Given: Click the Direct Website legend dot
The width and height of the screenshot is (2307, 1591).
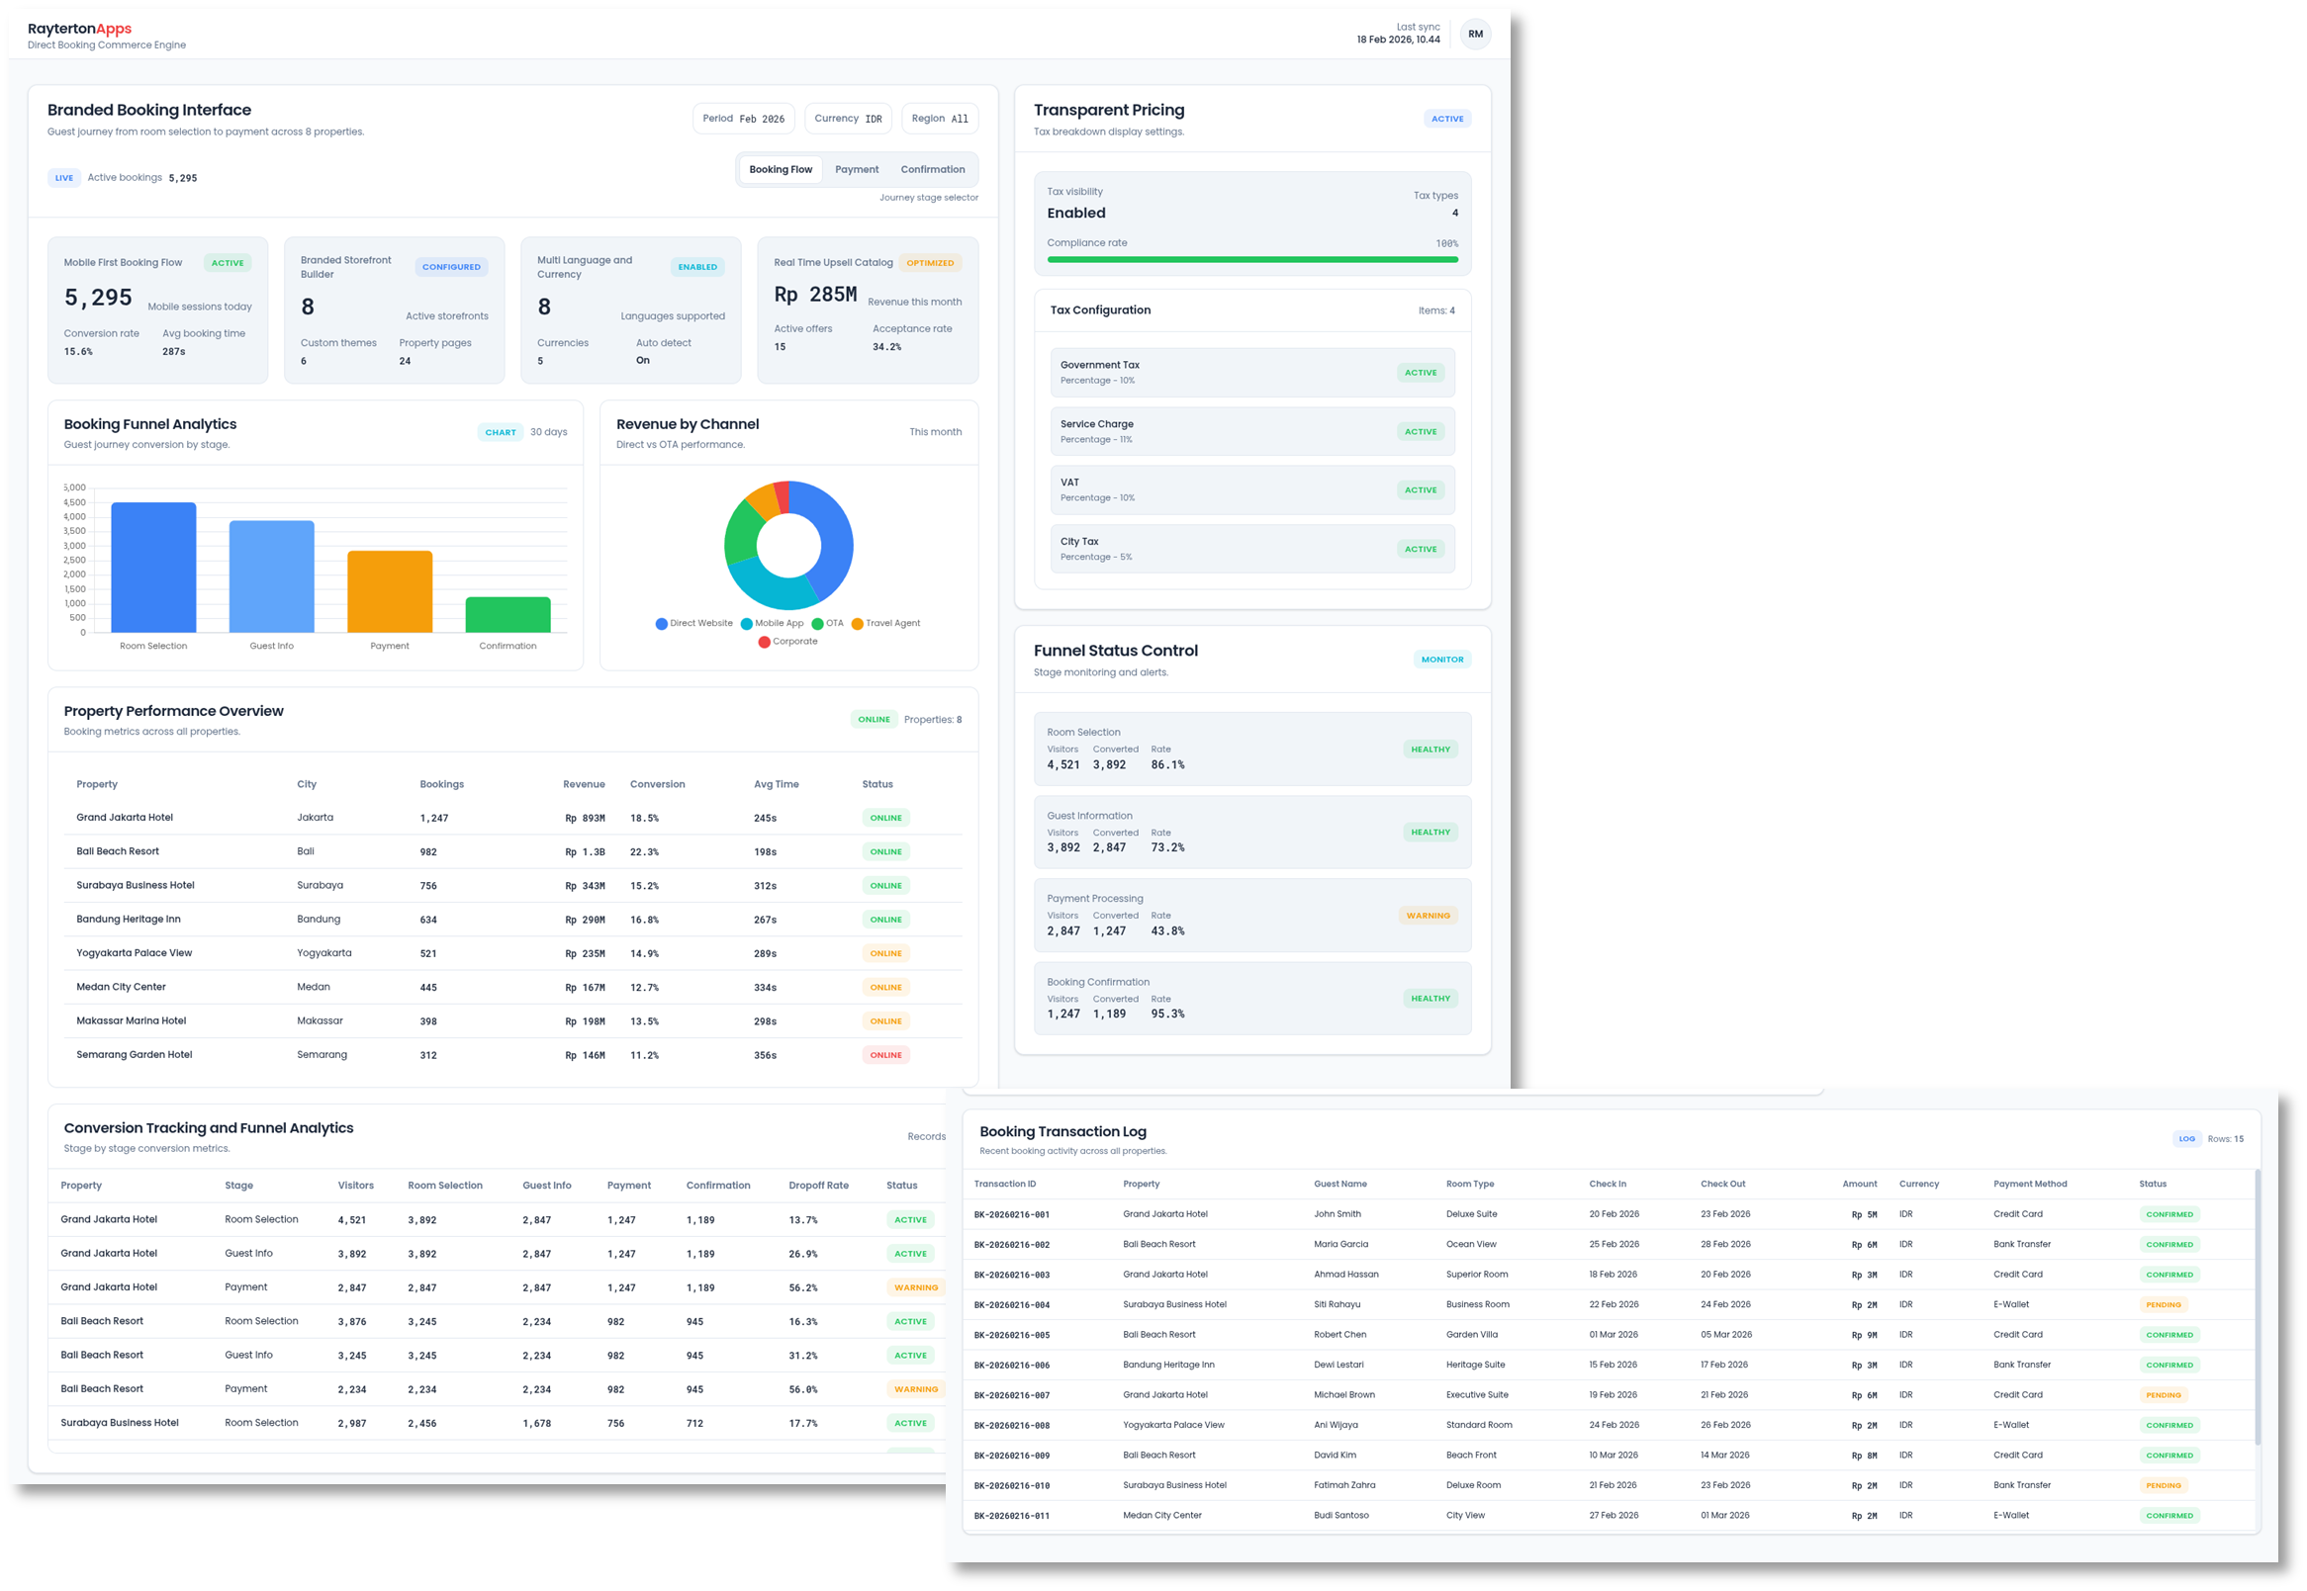Looking at the screenshot, I should point(660,623).
